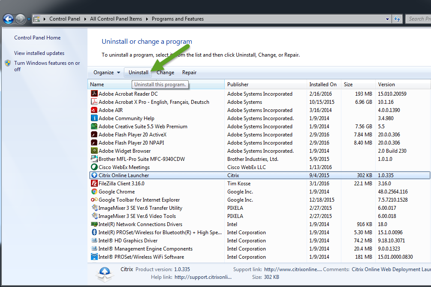The width and height of the screenshot is (431, 287).
Task: Click the Adobe Flash Player ActiveX icon
Action: click(x=95, y=134)
